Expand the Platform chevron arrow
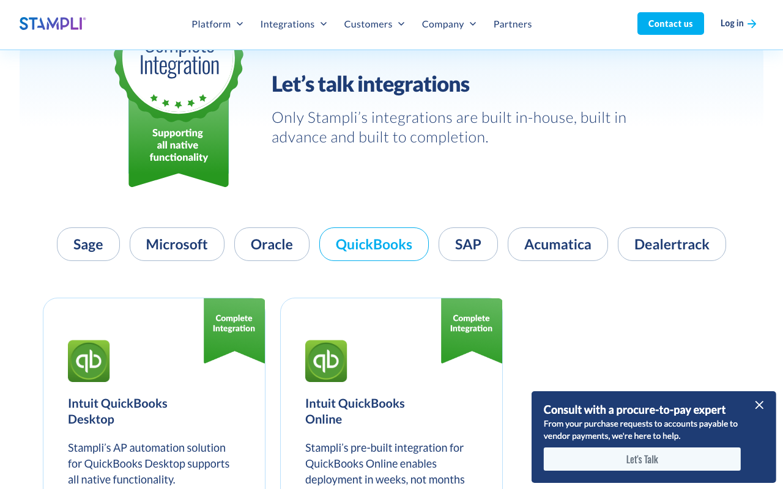 point(240,24)
